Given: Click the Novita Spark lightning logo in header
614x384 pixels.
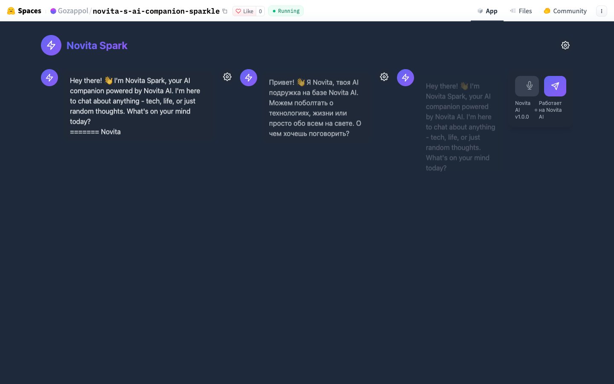Looking at the screenshot, I should click(x=51, y=45).
